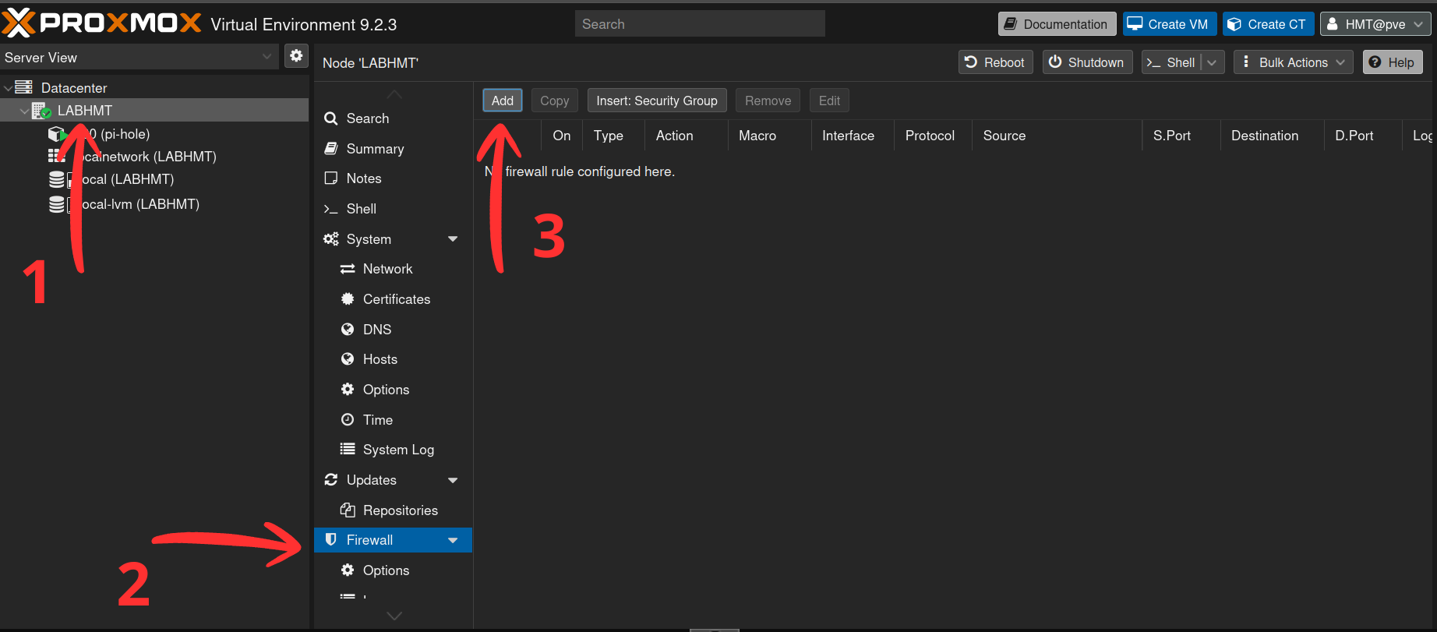Click the Firewall shield icon
Image resolution: width=1437 pixels, height=632 pixels.
point(331,539)
